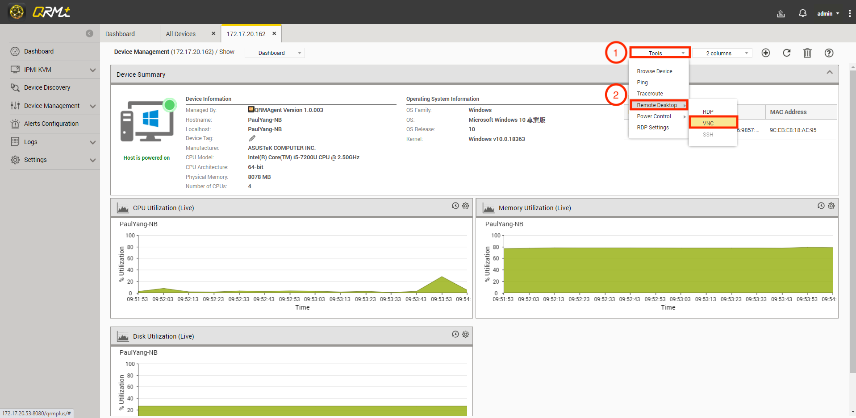Collapse the left sidebar
The image size is (856, 418).
[x=89, y=33]
